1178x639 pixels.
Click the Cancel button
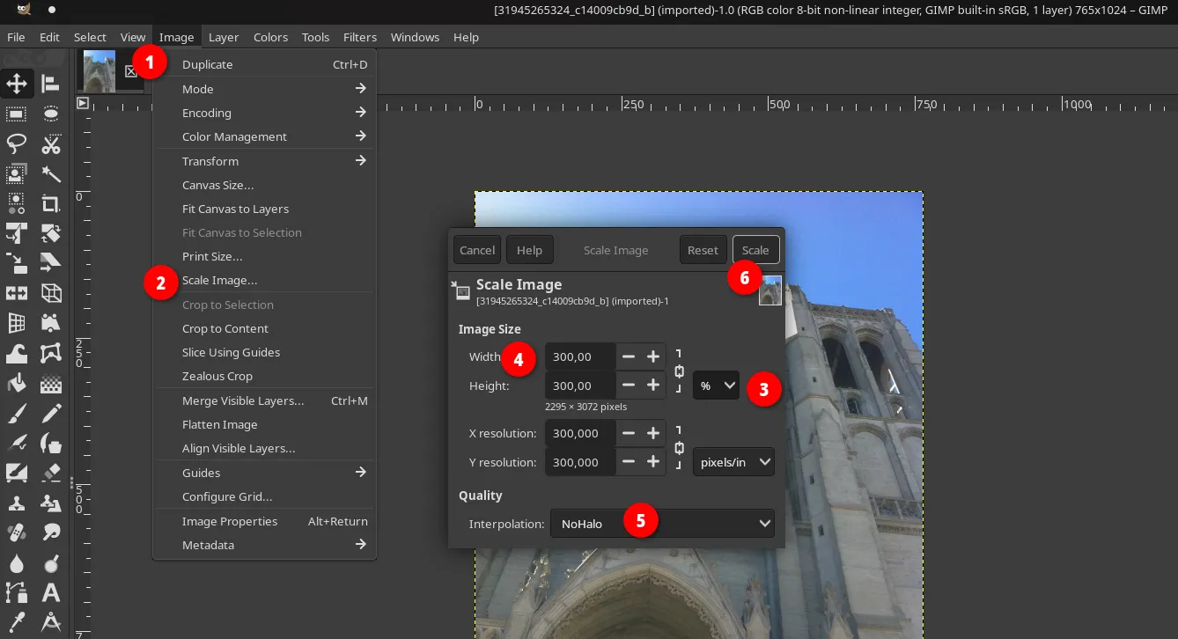[x=477, y=250]
